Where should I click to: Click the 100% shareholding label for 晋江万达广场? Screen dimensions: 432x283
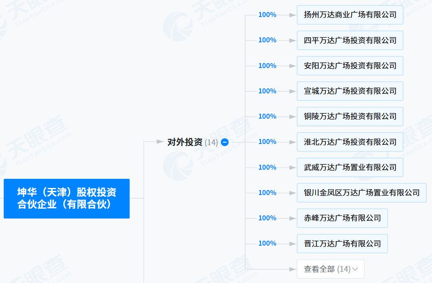pyautogui.click(x=267, y=243)
